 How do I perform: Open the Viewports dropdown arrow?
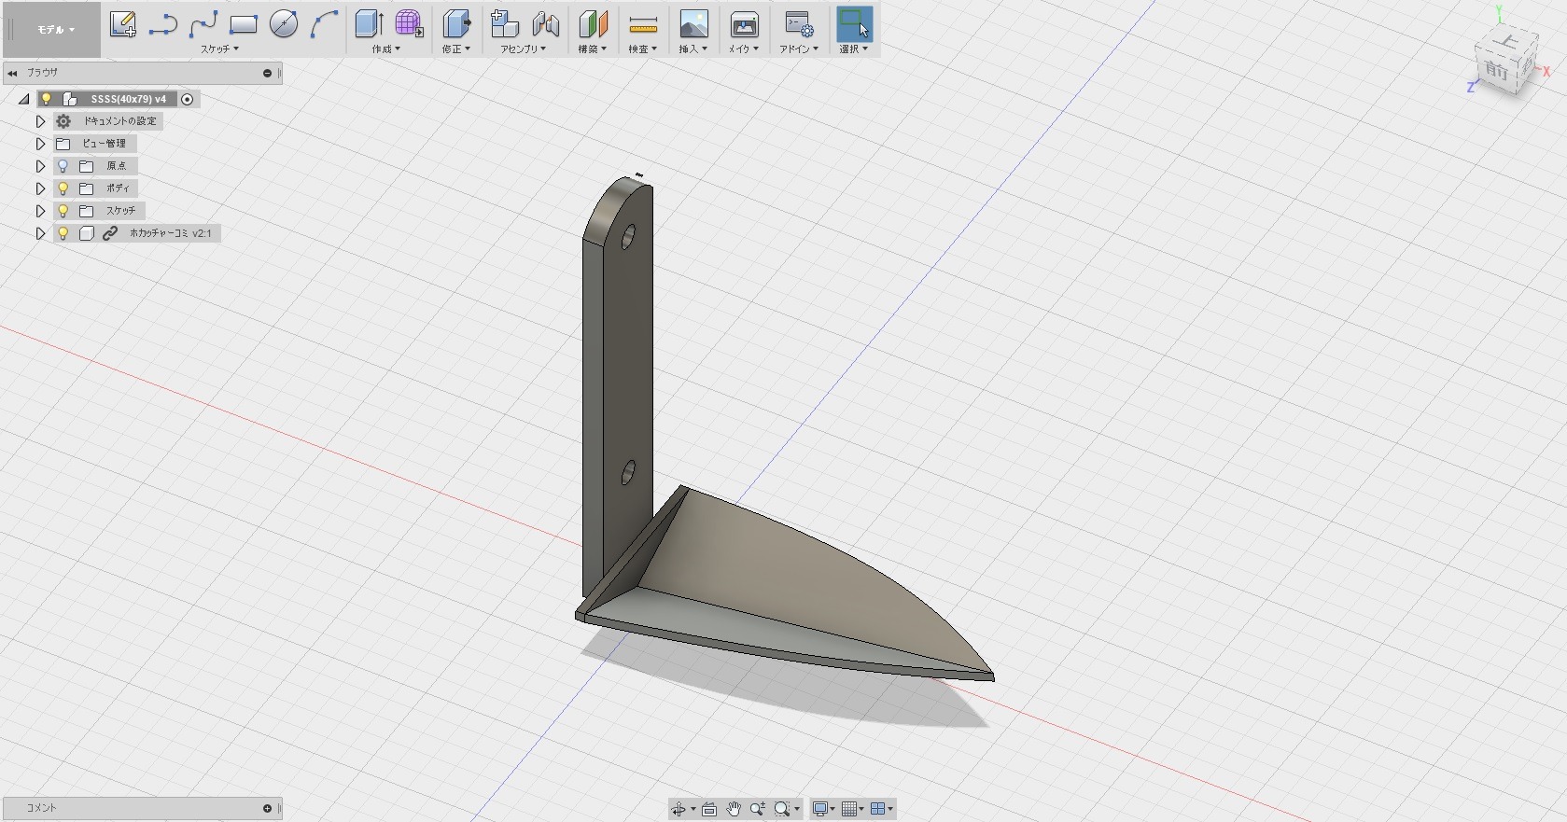890,810
